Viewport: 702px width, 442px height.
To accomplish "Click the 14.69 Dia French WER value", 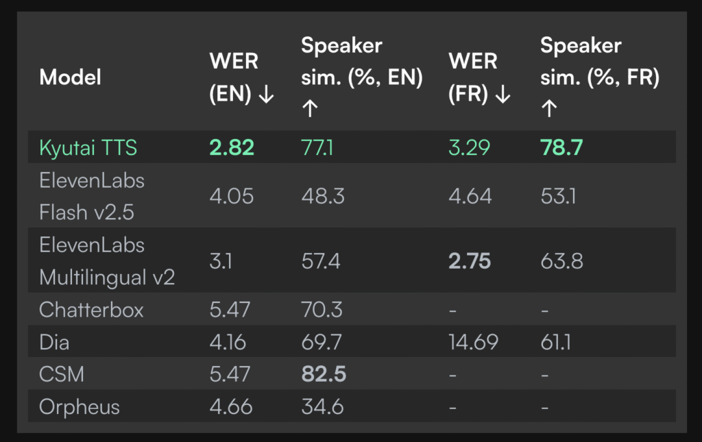I will [x=472, y=342].
